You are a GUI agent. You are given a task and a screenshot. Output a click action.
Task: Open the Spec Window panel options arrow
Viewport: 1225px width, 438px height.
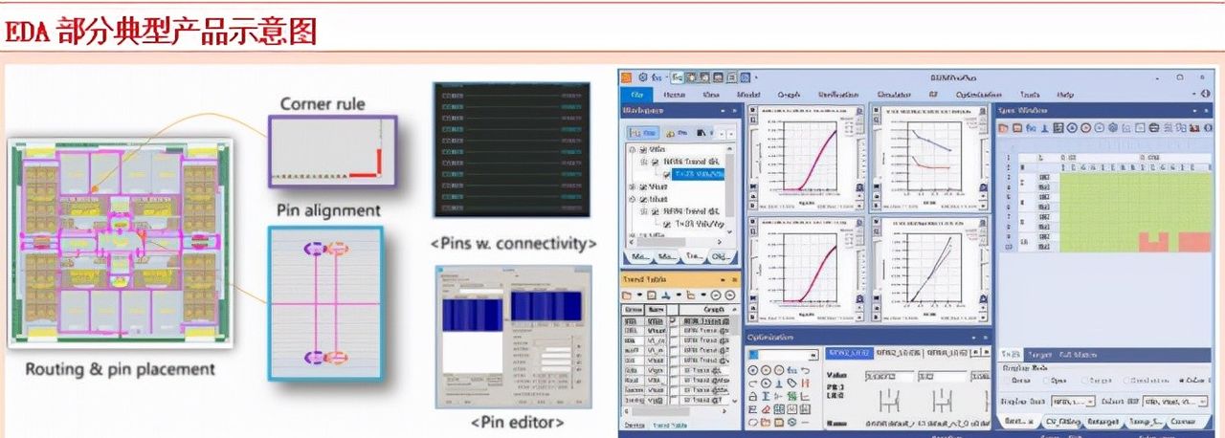click(1194, 111)
